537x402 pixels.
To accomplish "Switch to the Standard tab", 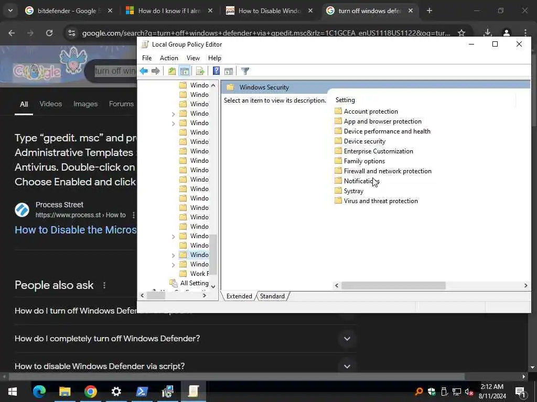I will click(272, 296).
